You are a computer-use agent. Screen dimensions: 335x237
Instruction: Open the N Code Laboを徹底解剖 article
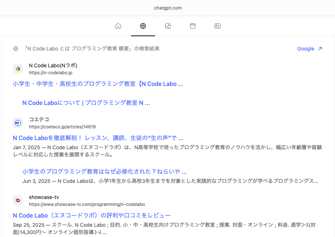click(98, 138)
